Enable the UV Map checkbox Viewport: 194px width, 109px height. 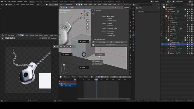click(107, 33)
